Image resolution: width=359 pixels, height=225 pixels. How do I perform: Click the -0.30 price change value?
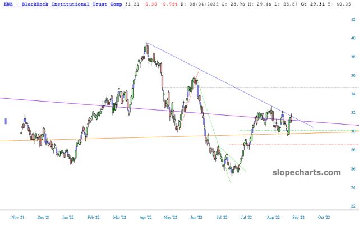(x=150, y=4)
